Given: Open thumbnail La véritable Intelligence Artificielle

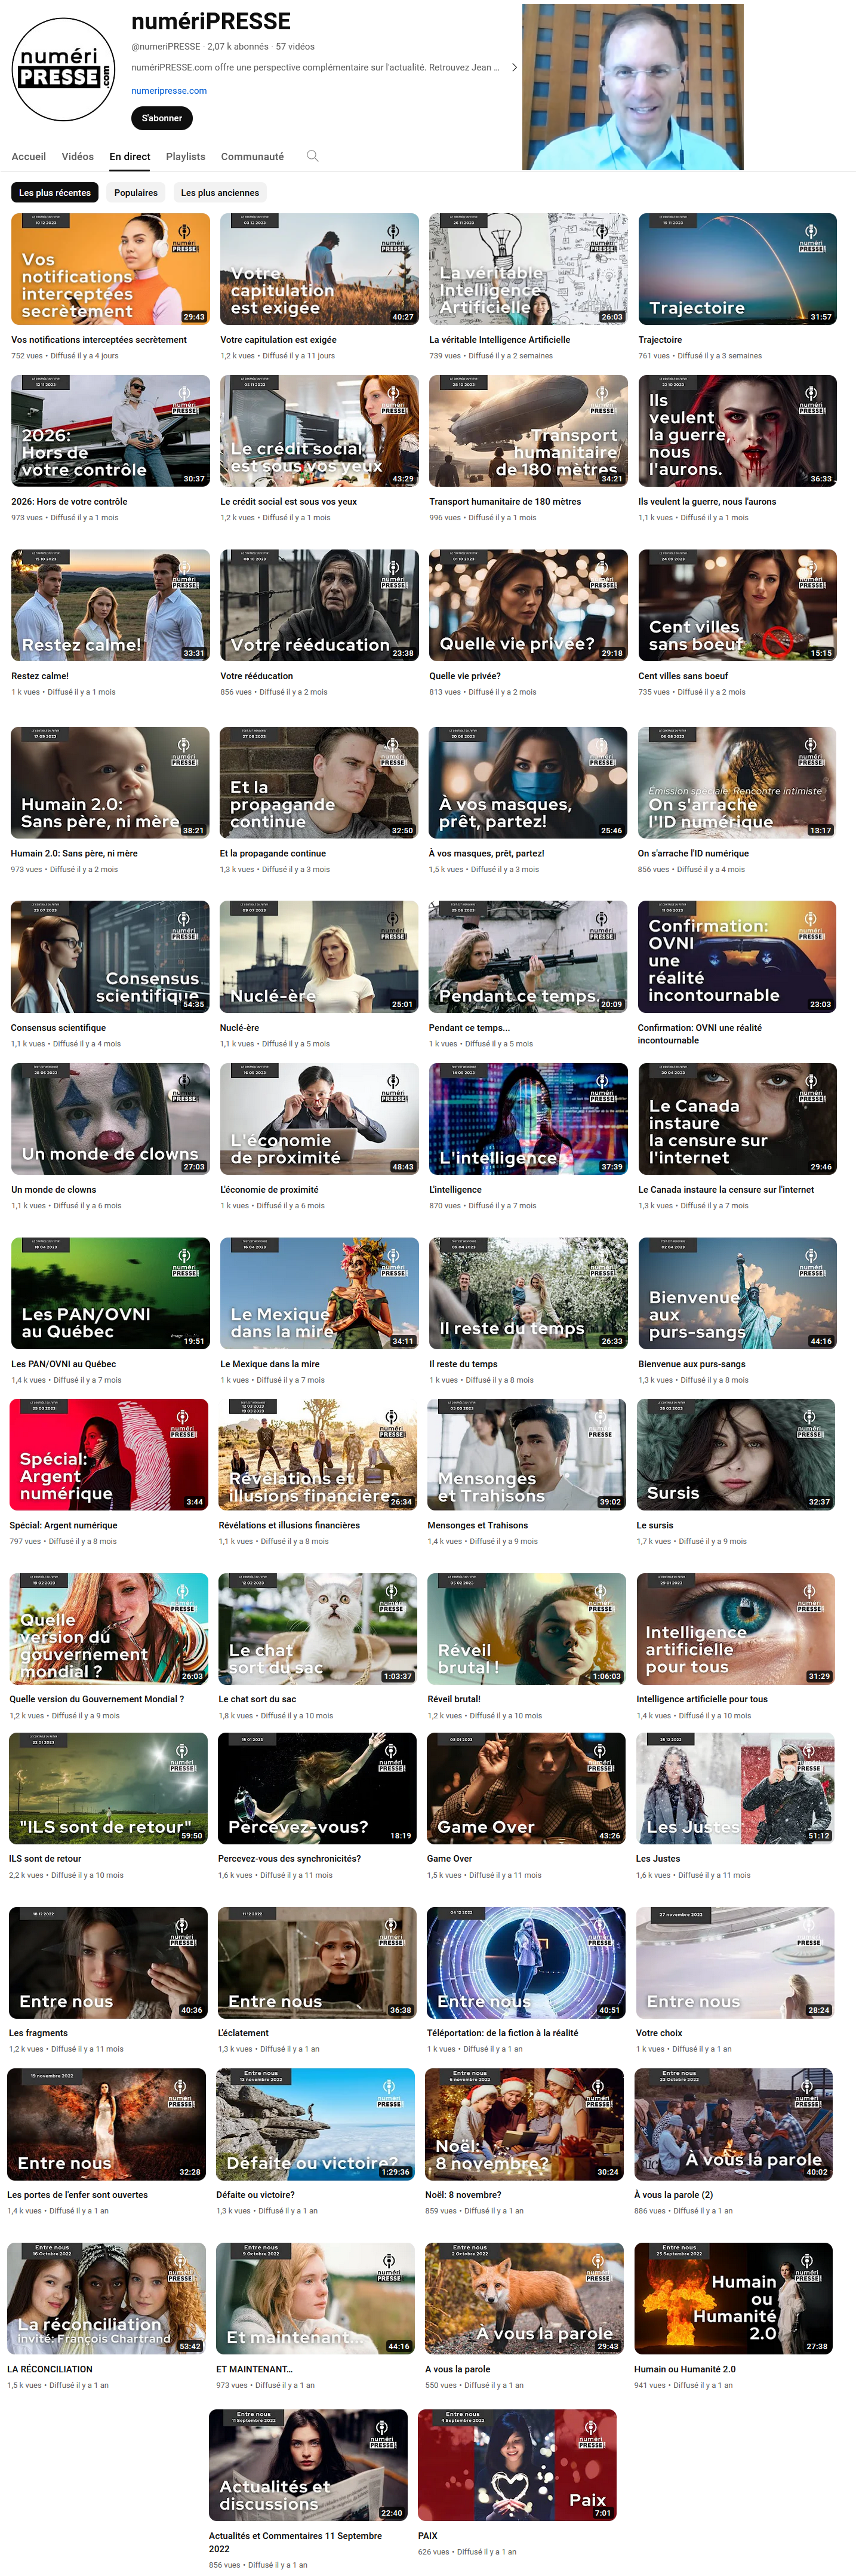Looking at the screenshot, I should pos(528,269).
